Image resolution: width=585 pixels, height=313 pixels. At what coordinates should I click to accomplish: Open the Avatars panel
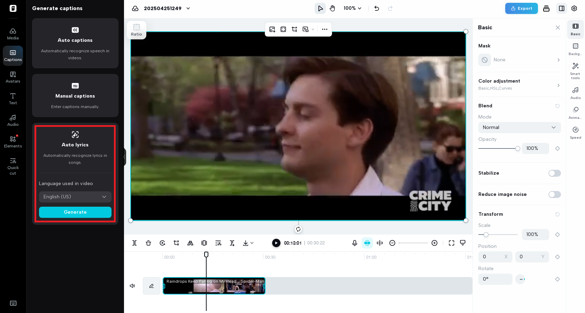tap(13, 77)
